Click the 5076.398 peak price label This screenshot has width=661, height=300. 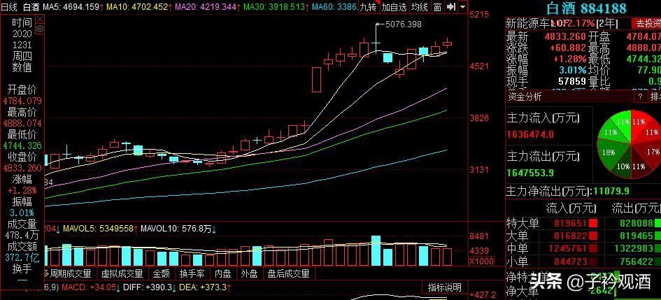[x=404, y=24]
